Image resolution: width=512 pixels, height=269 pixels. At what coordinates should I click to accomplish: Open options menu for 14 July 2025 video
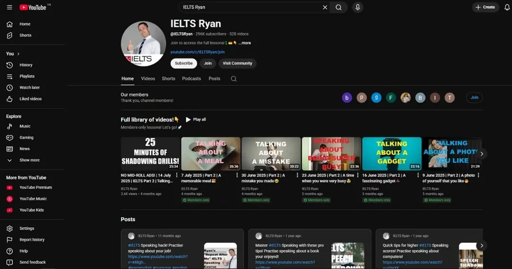tap(177, 175)
